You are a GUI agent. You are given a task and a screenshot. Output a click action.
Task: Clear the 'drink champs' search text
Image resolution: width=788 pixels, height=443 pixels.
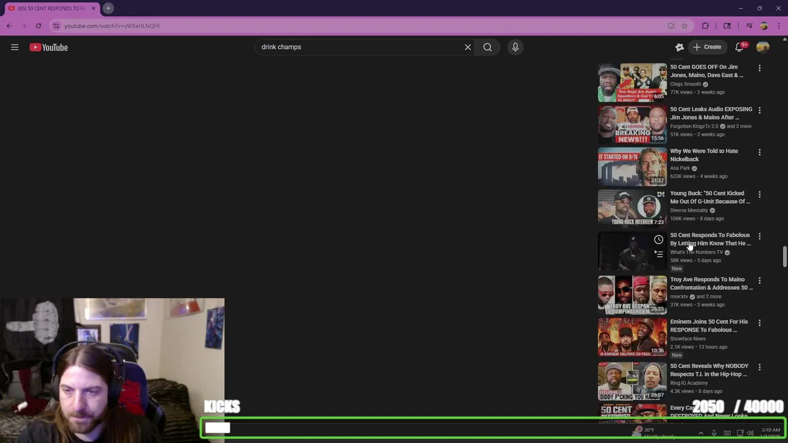[468, 47]
